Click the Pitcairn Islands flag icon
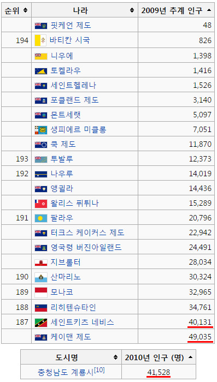The height and width of the screenshot is (382, 217). [41, 26]
